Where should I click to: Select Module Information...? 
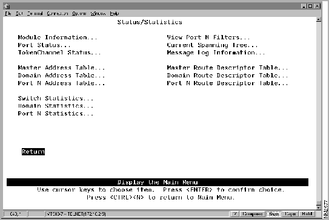click(x=58, y=37)
